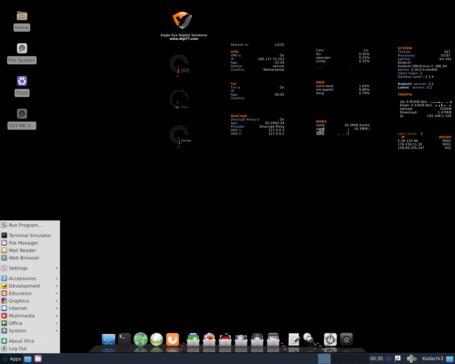Open the clock and magnifier dock icon
This screenshot has height=364, width=455.
(x=309, y=339)
